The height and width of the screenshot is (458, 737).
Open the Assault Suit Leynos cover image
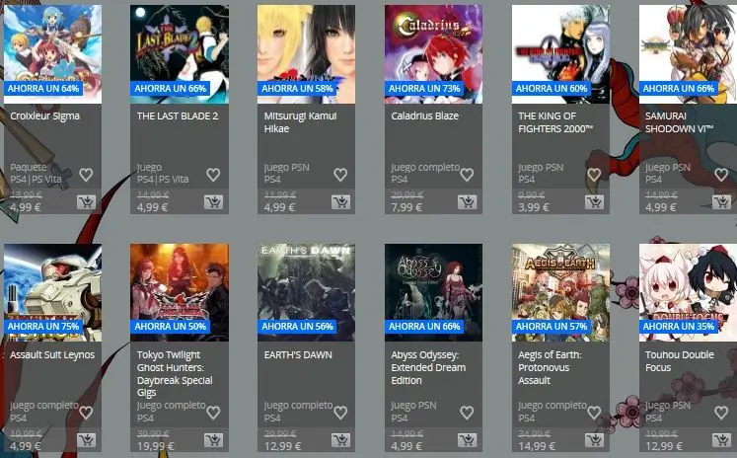tap(52, 292)
